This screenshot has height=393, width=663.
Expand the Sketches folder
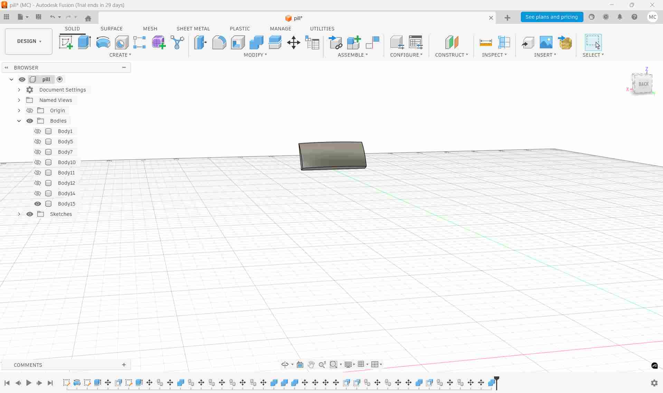click(x=19, y=214)
